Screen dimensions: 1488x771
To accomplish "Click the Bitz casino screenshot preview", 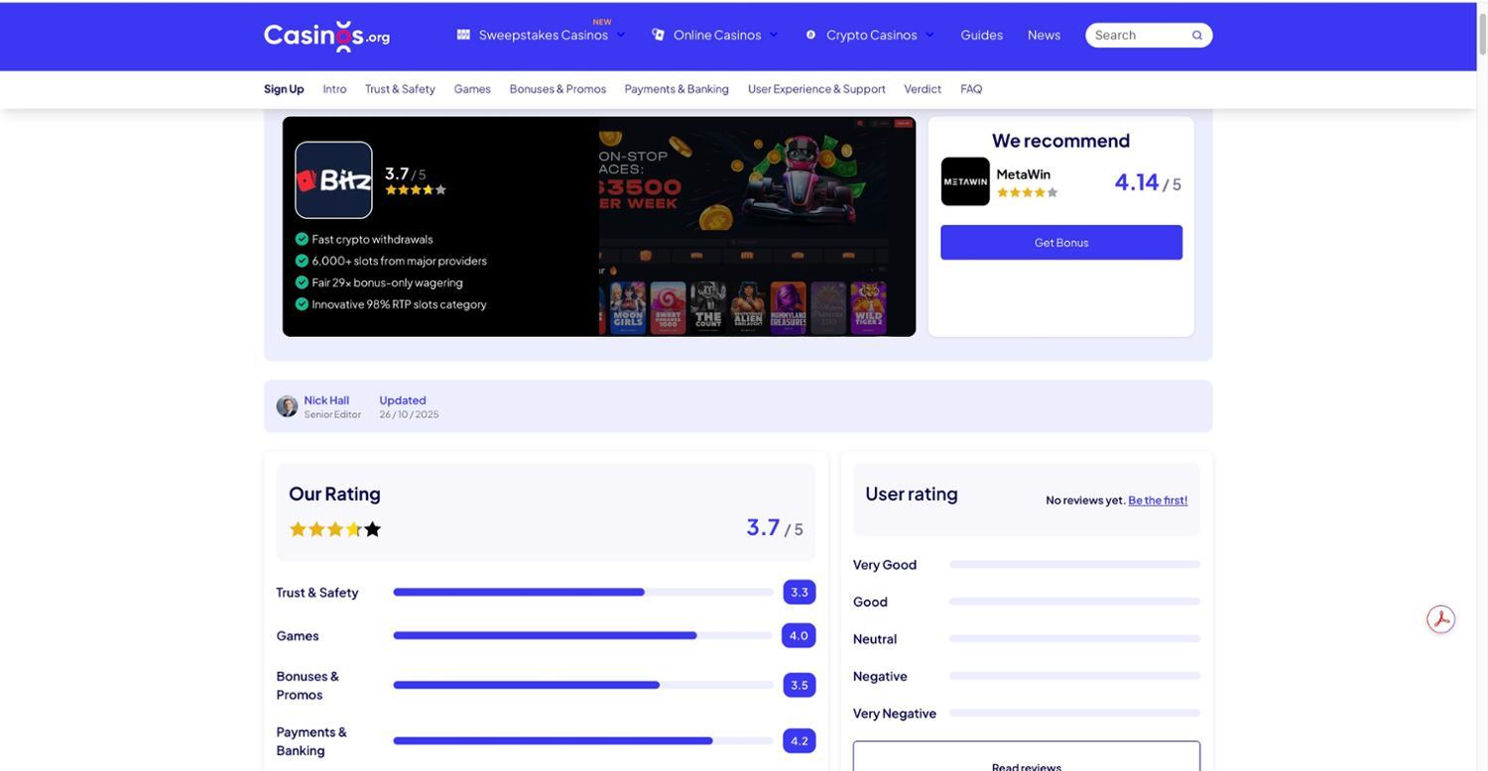I will [756, 227].
